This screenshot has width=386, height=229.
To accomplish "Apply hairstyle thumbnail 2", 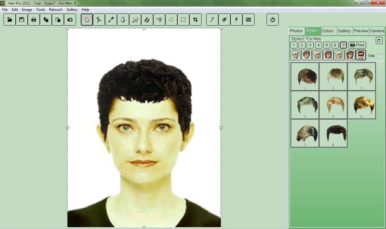I will pos(333,77).
